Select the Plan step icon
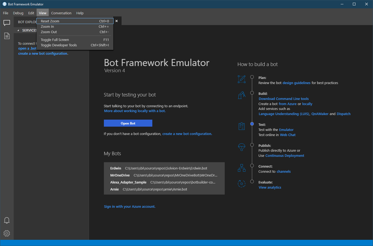Screen dimensions: 373x246 click(x=241, y=79)
